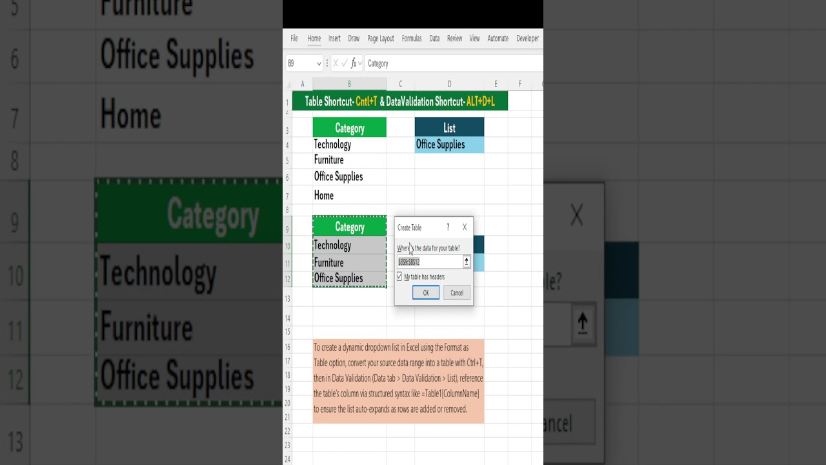Select row 16 header
This screenshot has width=826, height=465.
(x=287, y=347)
